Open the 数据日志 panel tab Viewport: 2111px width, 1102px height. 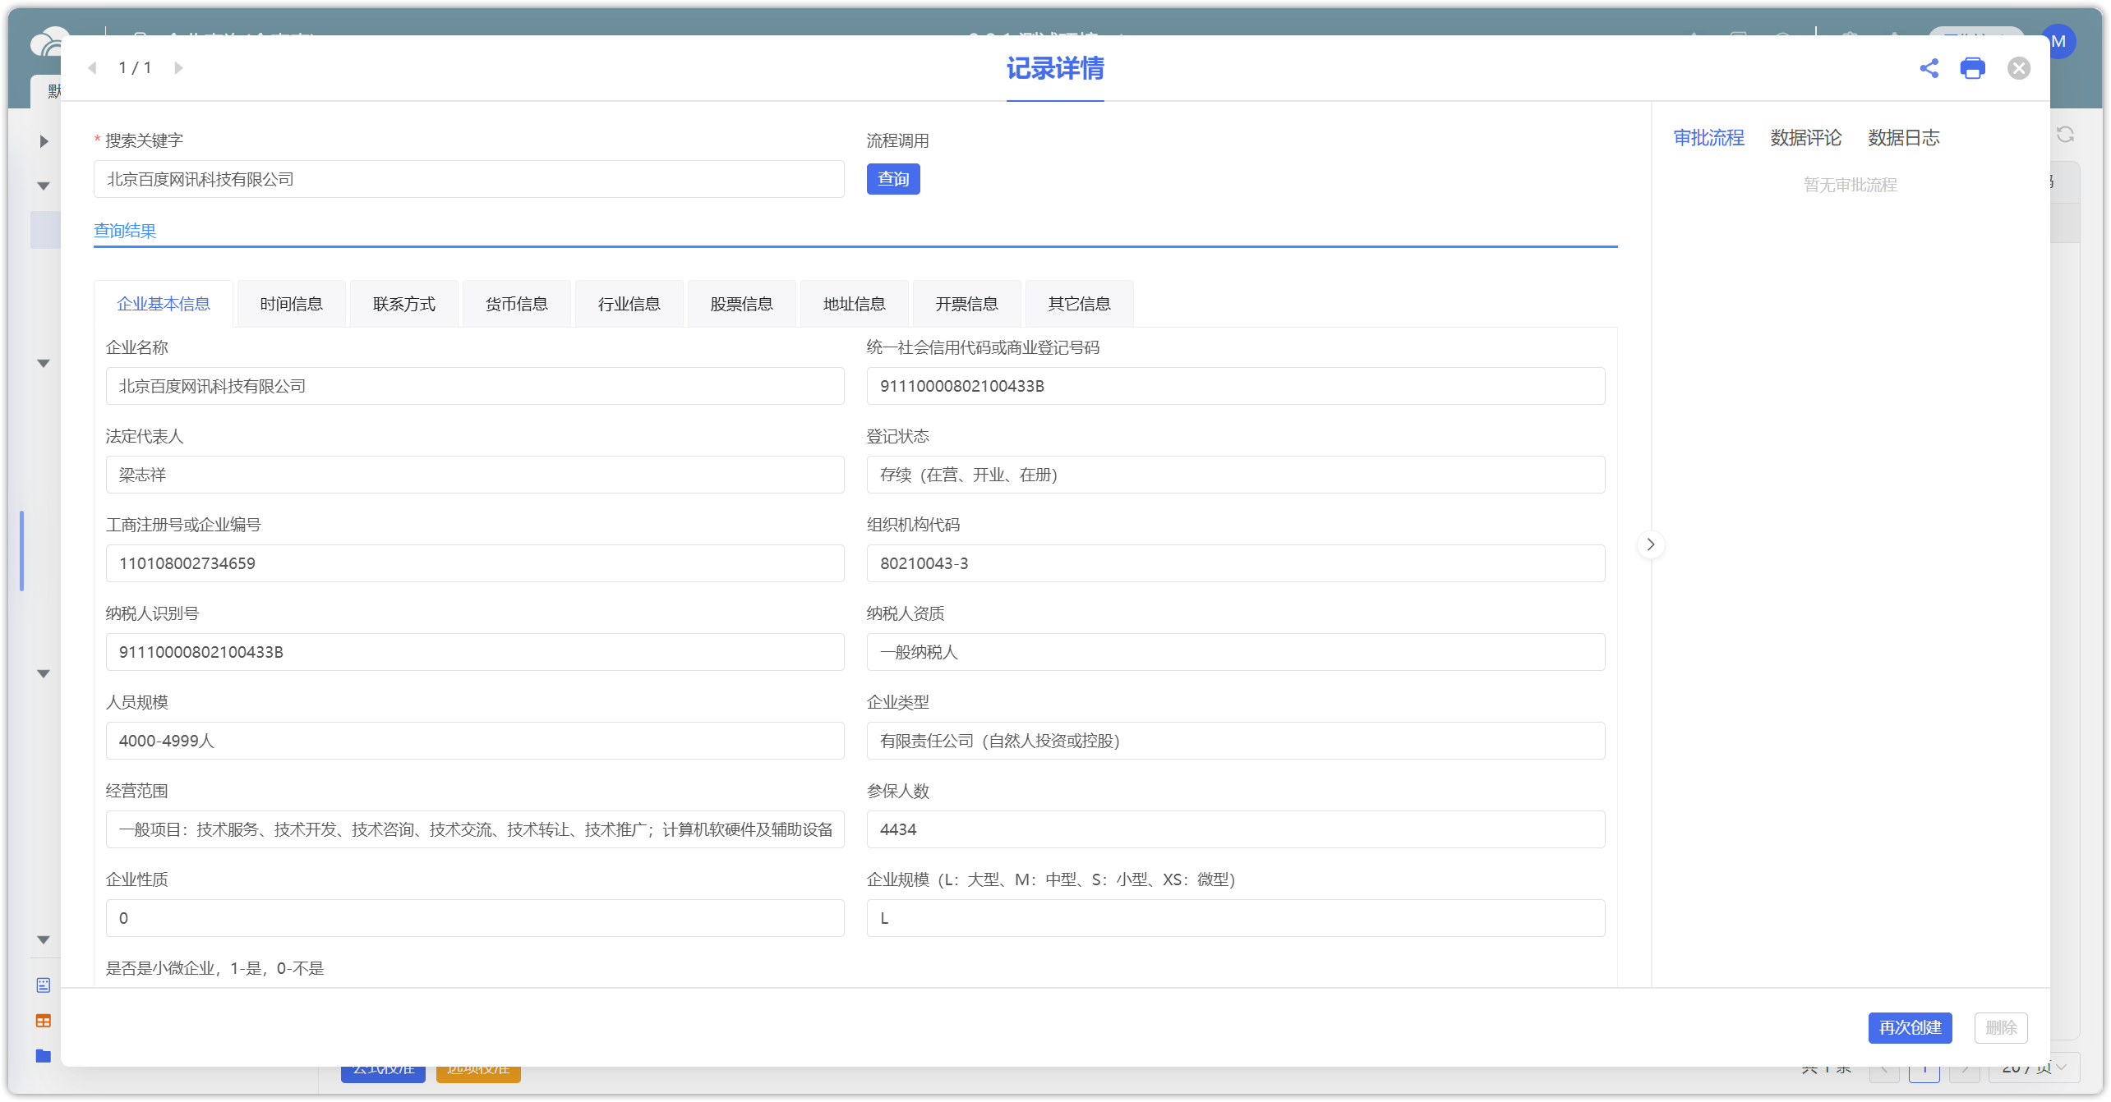click(1903, 138)
